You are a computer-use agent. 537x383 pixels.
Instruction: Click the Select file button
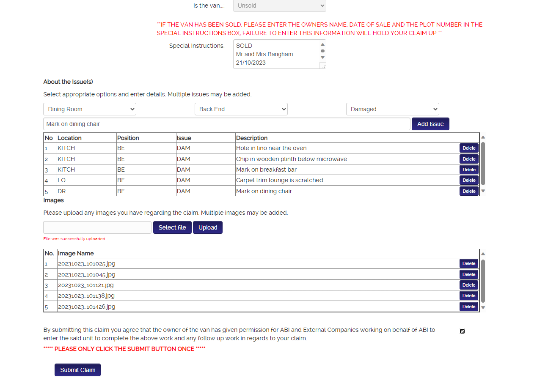tap(172, 227)
